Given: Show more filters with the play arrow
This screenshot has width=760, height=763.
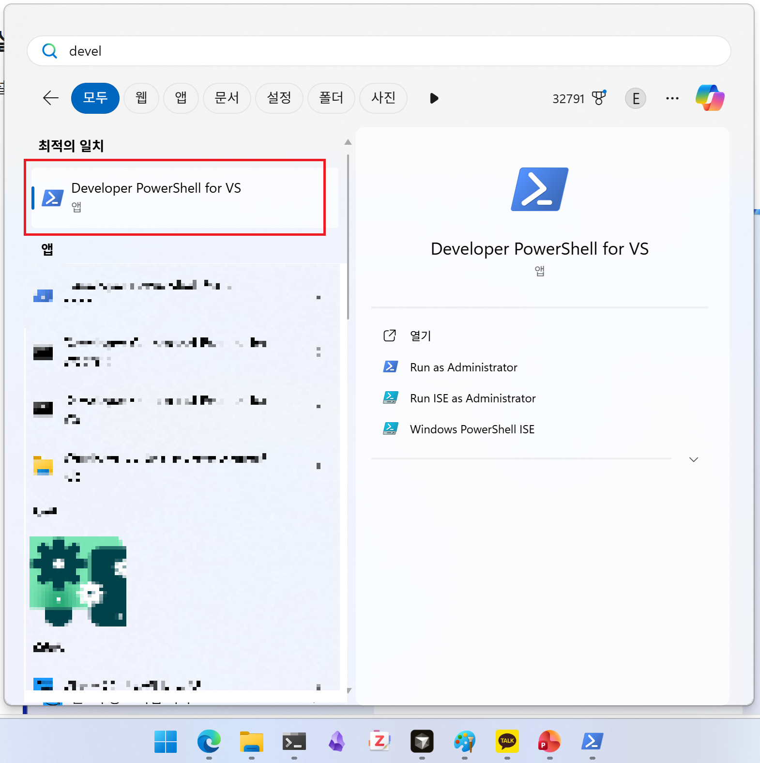Looking at the screenshot, I should (x=434, y=98).
